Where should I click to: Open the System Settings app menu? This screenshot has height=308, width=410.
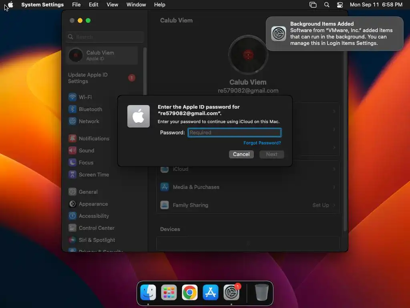(42, 5)
